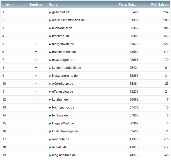Click the double-arrow icon before buchwinkel.de

point(50,28)
